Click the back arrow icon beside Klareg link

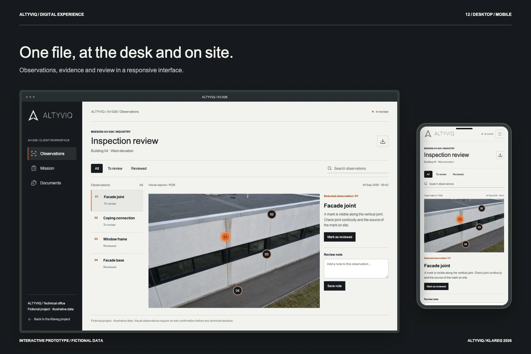[30, 319]
